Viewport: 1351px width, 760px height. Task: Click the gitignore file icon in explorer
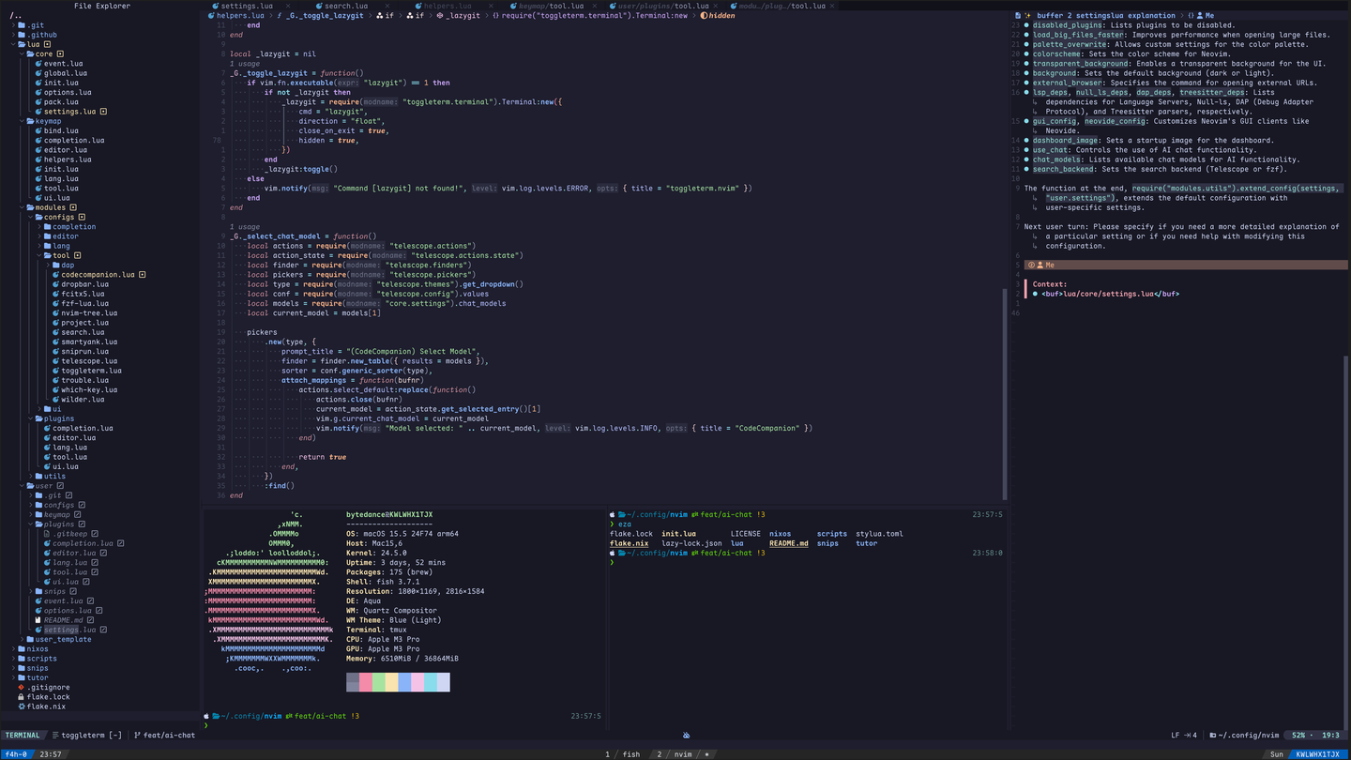pyautogui.click(x=21, y=688)
